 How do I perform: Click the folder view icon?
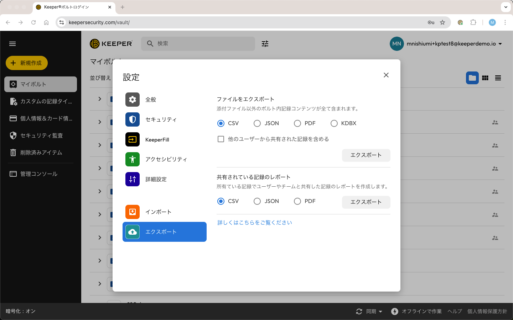[x=472, y=78]
